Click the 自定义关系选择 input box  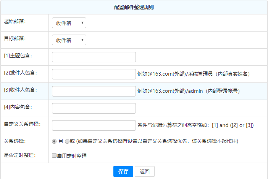(94, 125)
